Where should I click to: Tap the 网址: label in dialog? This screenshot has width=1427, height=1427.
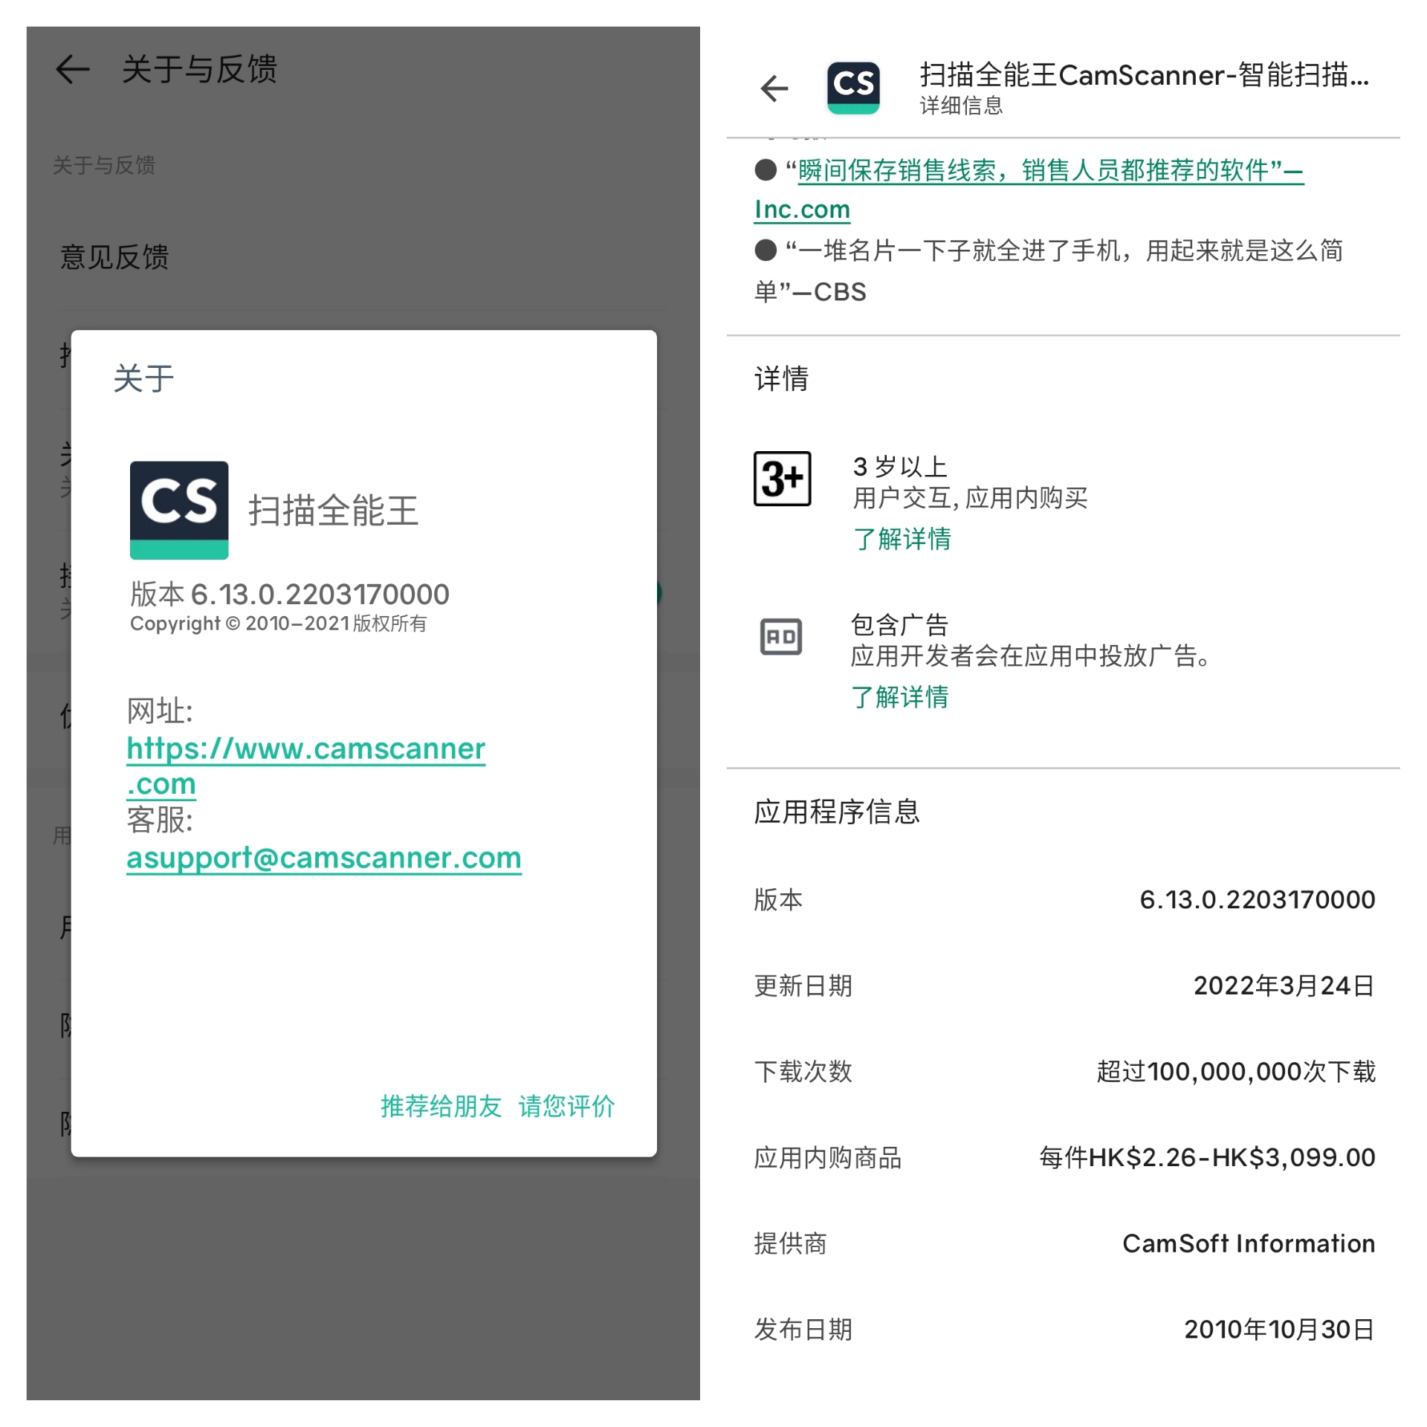(x=160, y=711)
